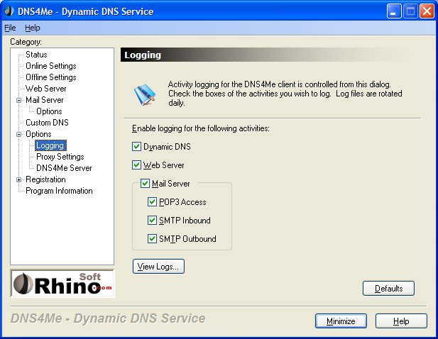Collapse the Mail Server tree node

click(18, 100)
